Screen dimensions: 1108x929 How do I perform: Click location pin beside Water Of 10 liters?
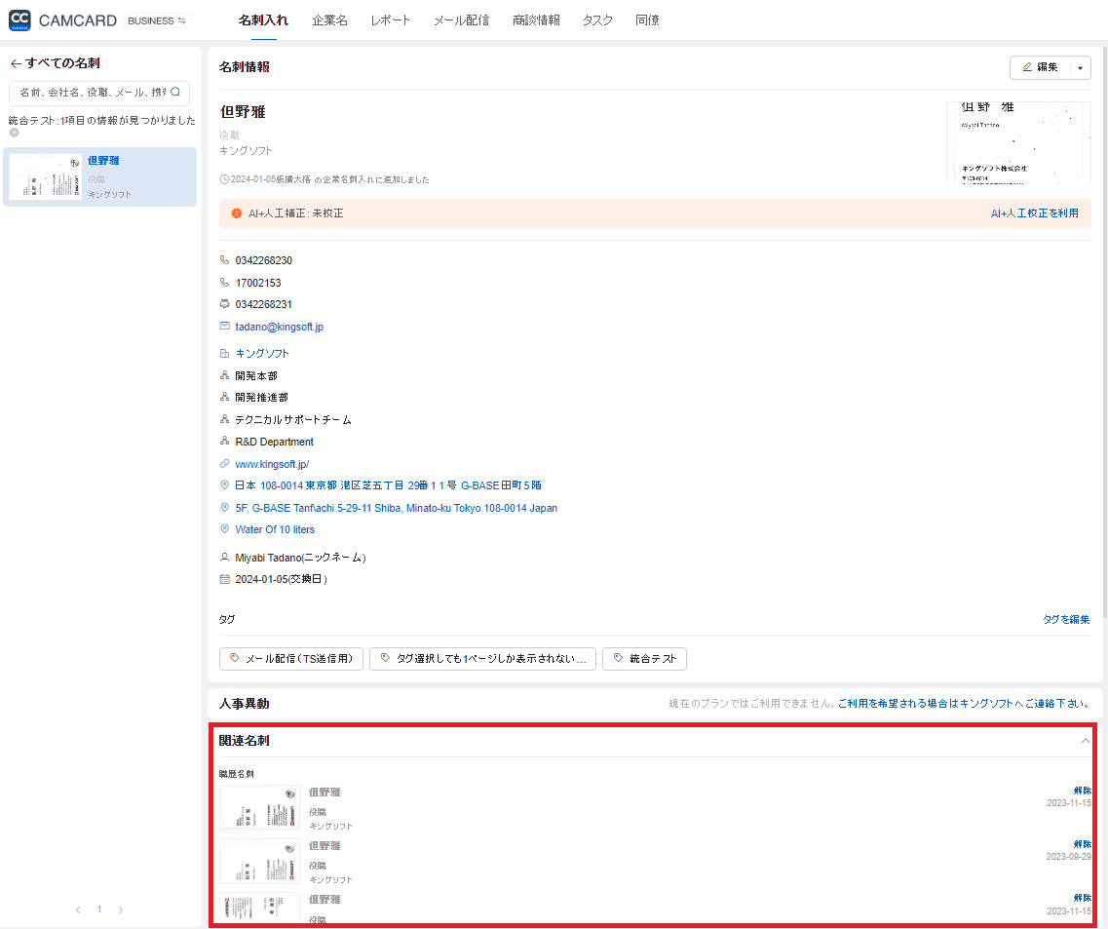pos(225,528)
